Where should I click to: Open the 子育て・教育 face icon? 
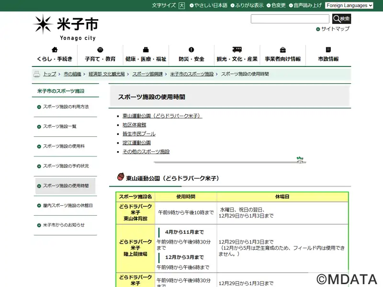tap(100, 50)
